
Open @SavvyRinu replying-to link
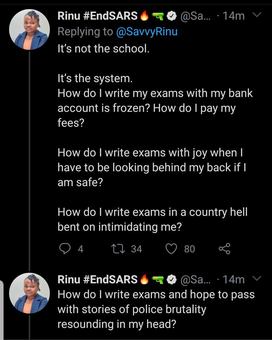pos(147,32)
